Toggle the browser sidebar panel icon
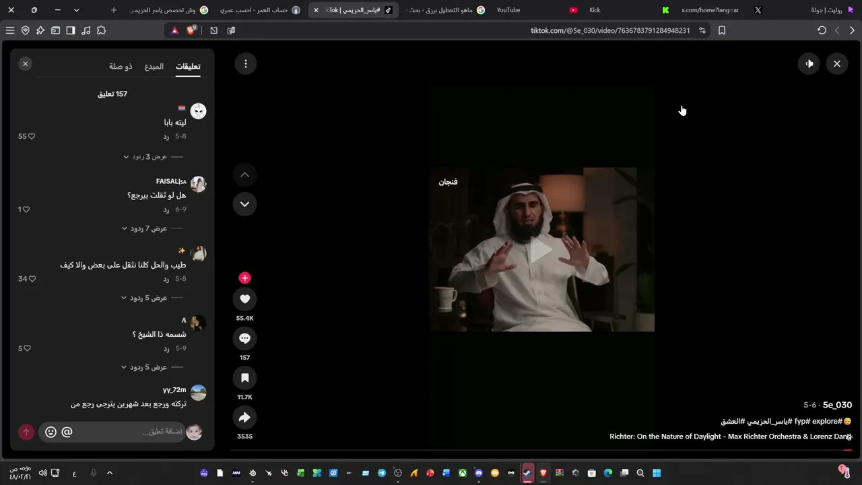Screen dimensions: 862x485 coord(71,30)
